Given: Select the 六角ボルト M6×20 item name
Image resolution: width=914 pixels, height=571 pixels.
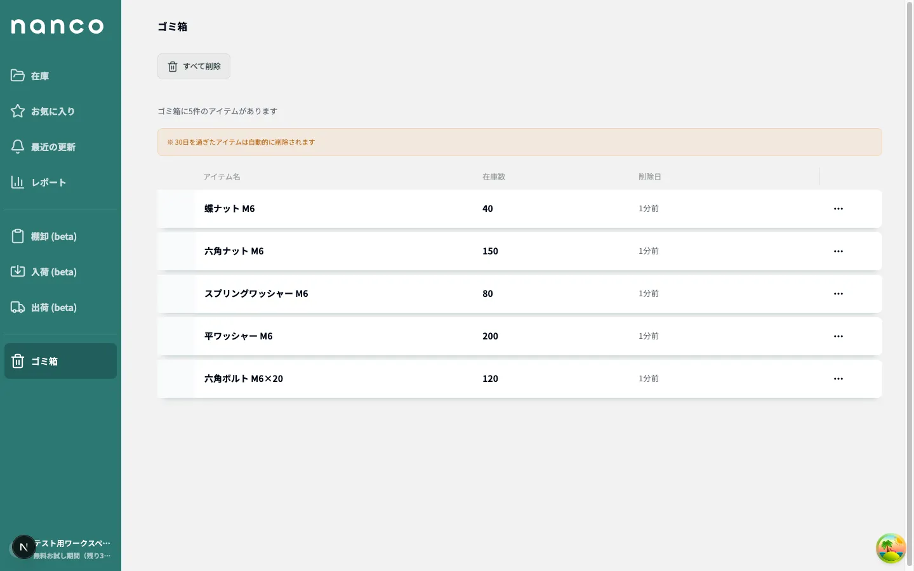Looking at the screenshot, I should (244, 379).
